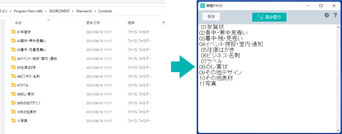Select the 10その他素材 folder icon

(14, 112)
